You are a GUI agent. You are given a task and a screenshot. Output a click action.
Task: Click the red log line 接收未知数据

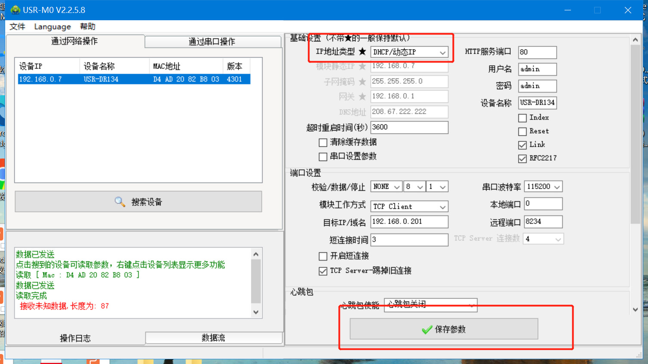tap(65, 306)
